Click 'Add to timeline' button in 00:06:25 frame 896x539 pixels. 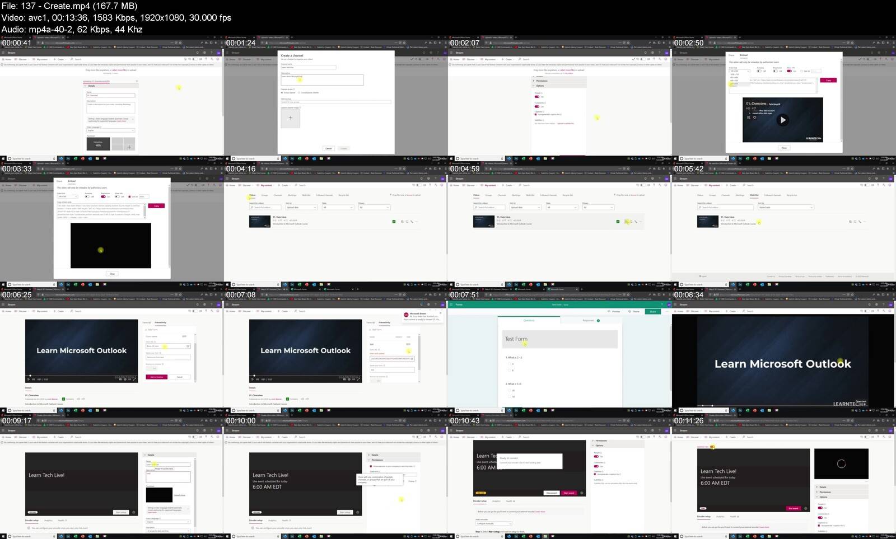point(156,377)
